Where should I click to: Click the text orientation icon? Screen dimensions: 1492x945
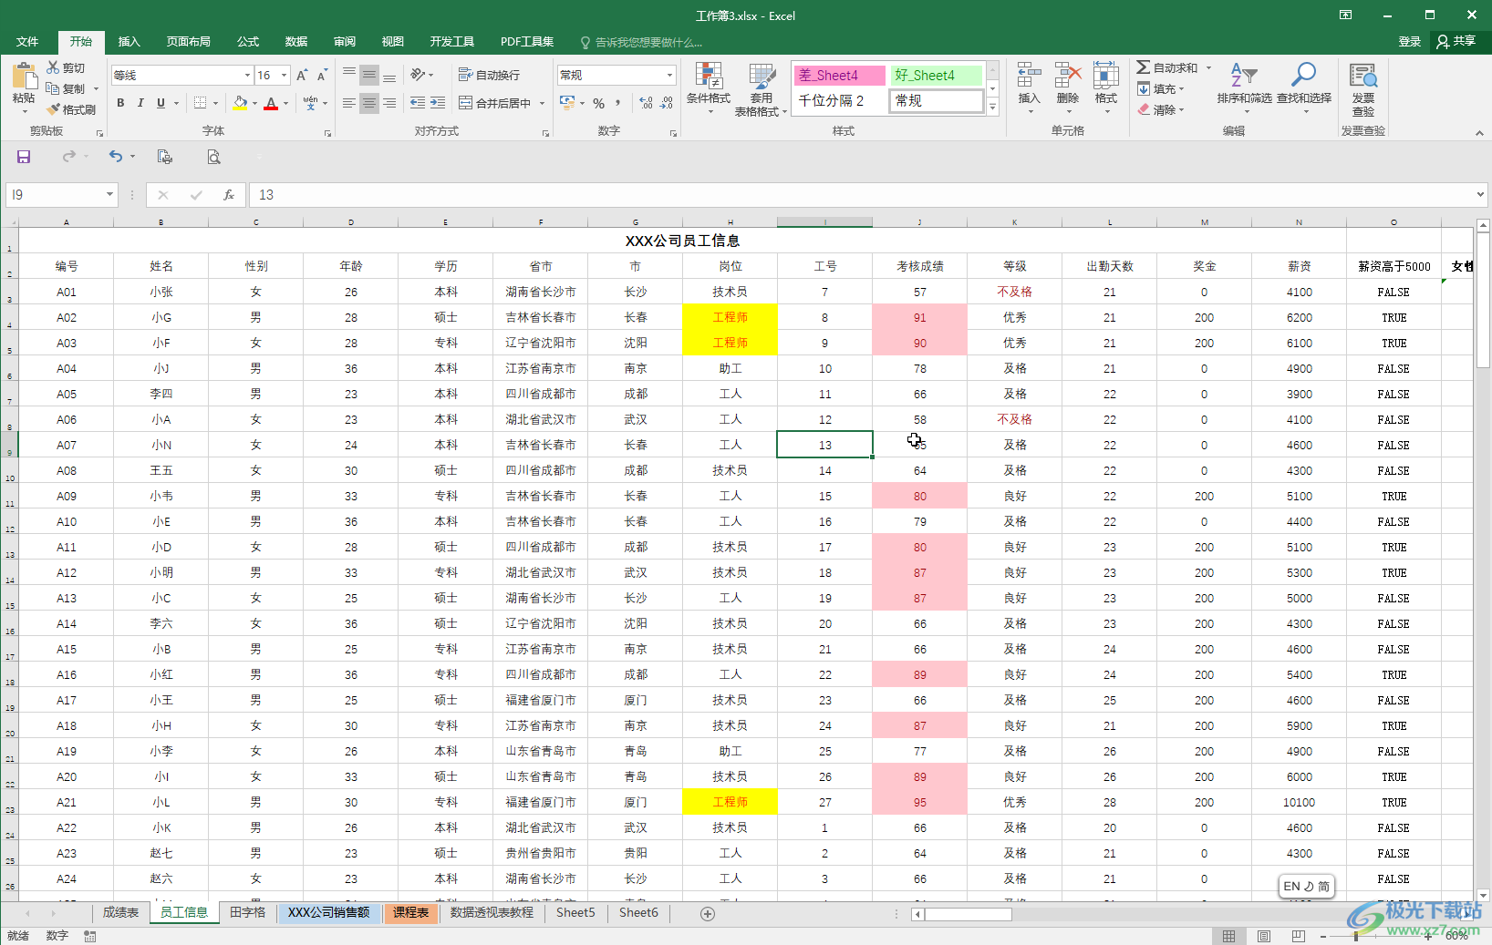pos(418,75)
